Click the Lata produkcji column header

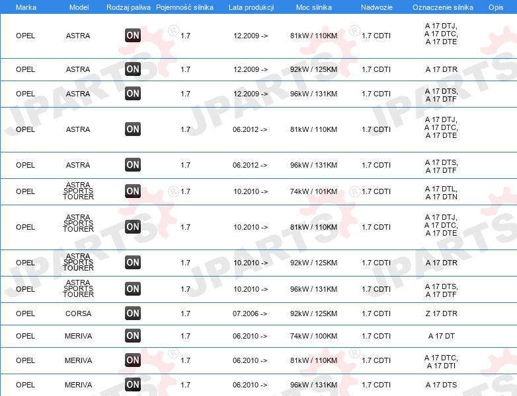click(251, 7)
